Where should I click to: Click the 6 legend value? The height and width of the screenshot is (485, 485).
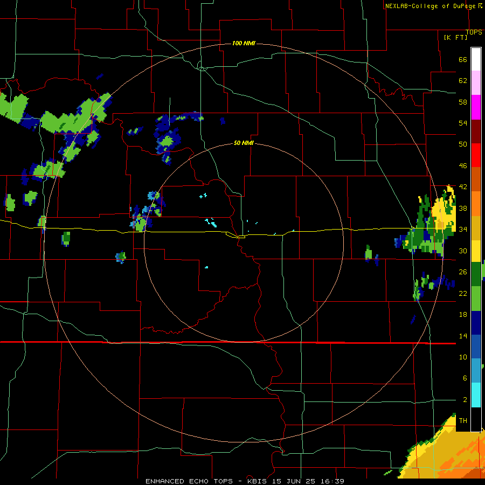[465, 378]
